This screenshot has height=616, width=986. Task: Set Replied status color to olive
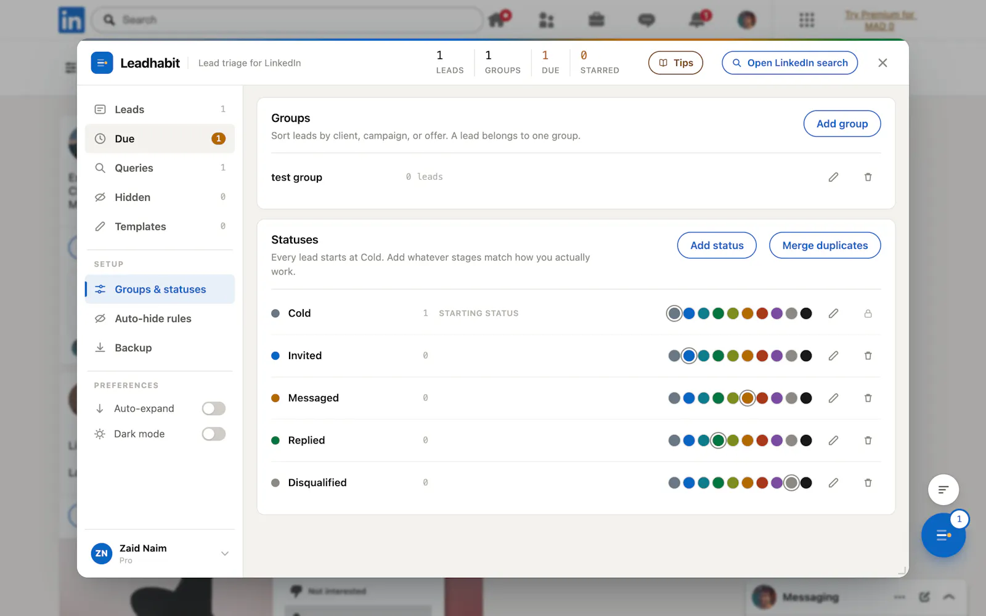point(733,440)
